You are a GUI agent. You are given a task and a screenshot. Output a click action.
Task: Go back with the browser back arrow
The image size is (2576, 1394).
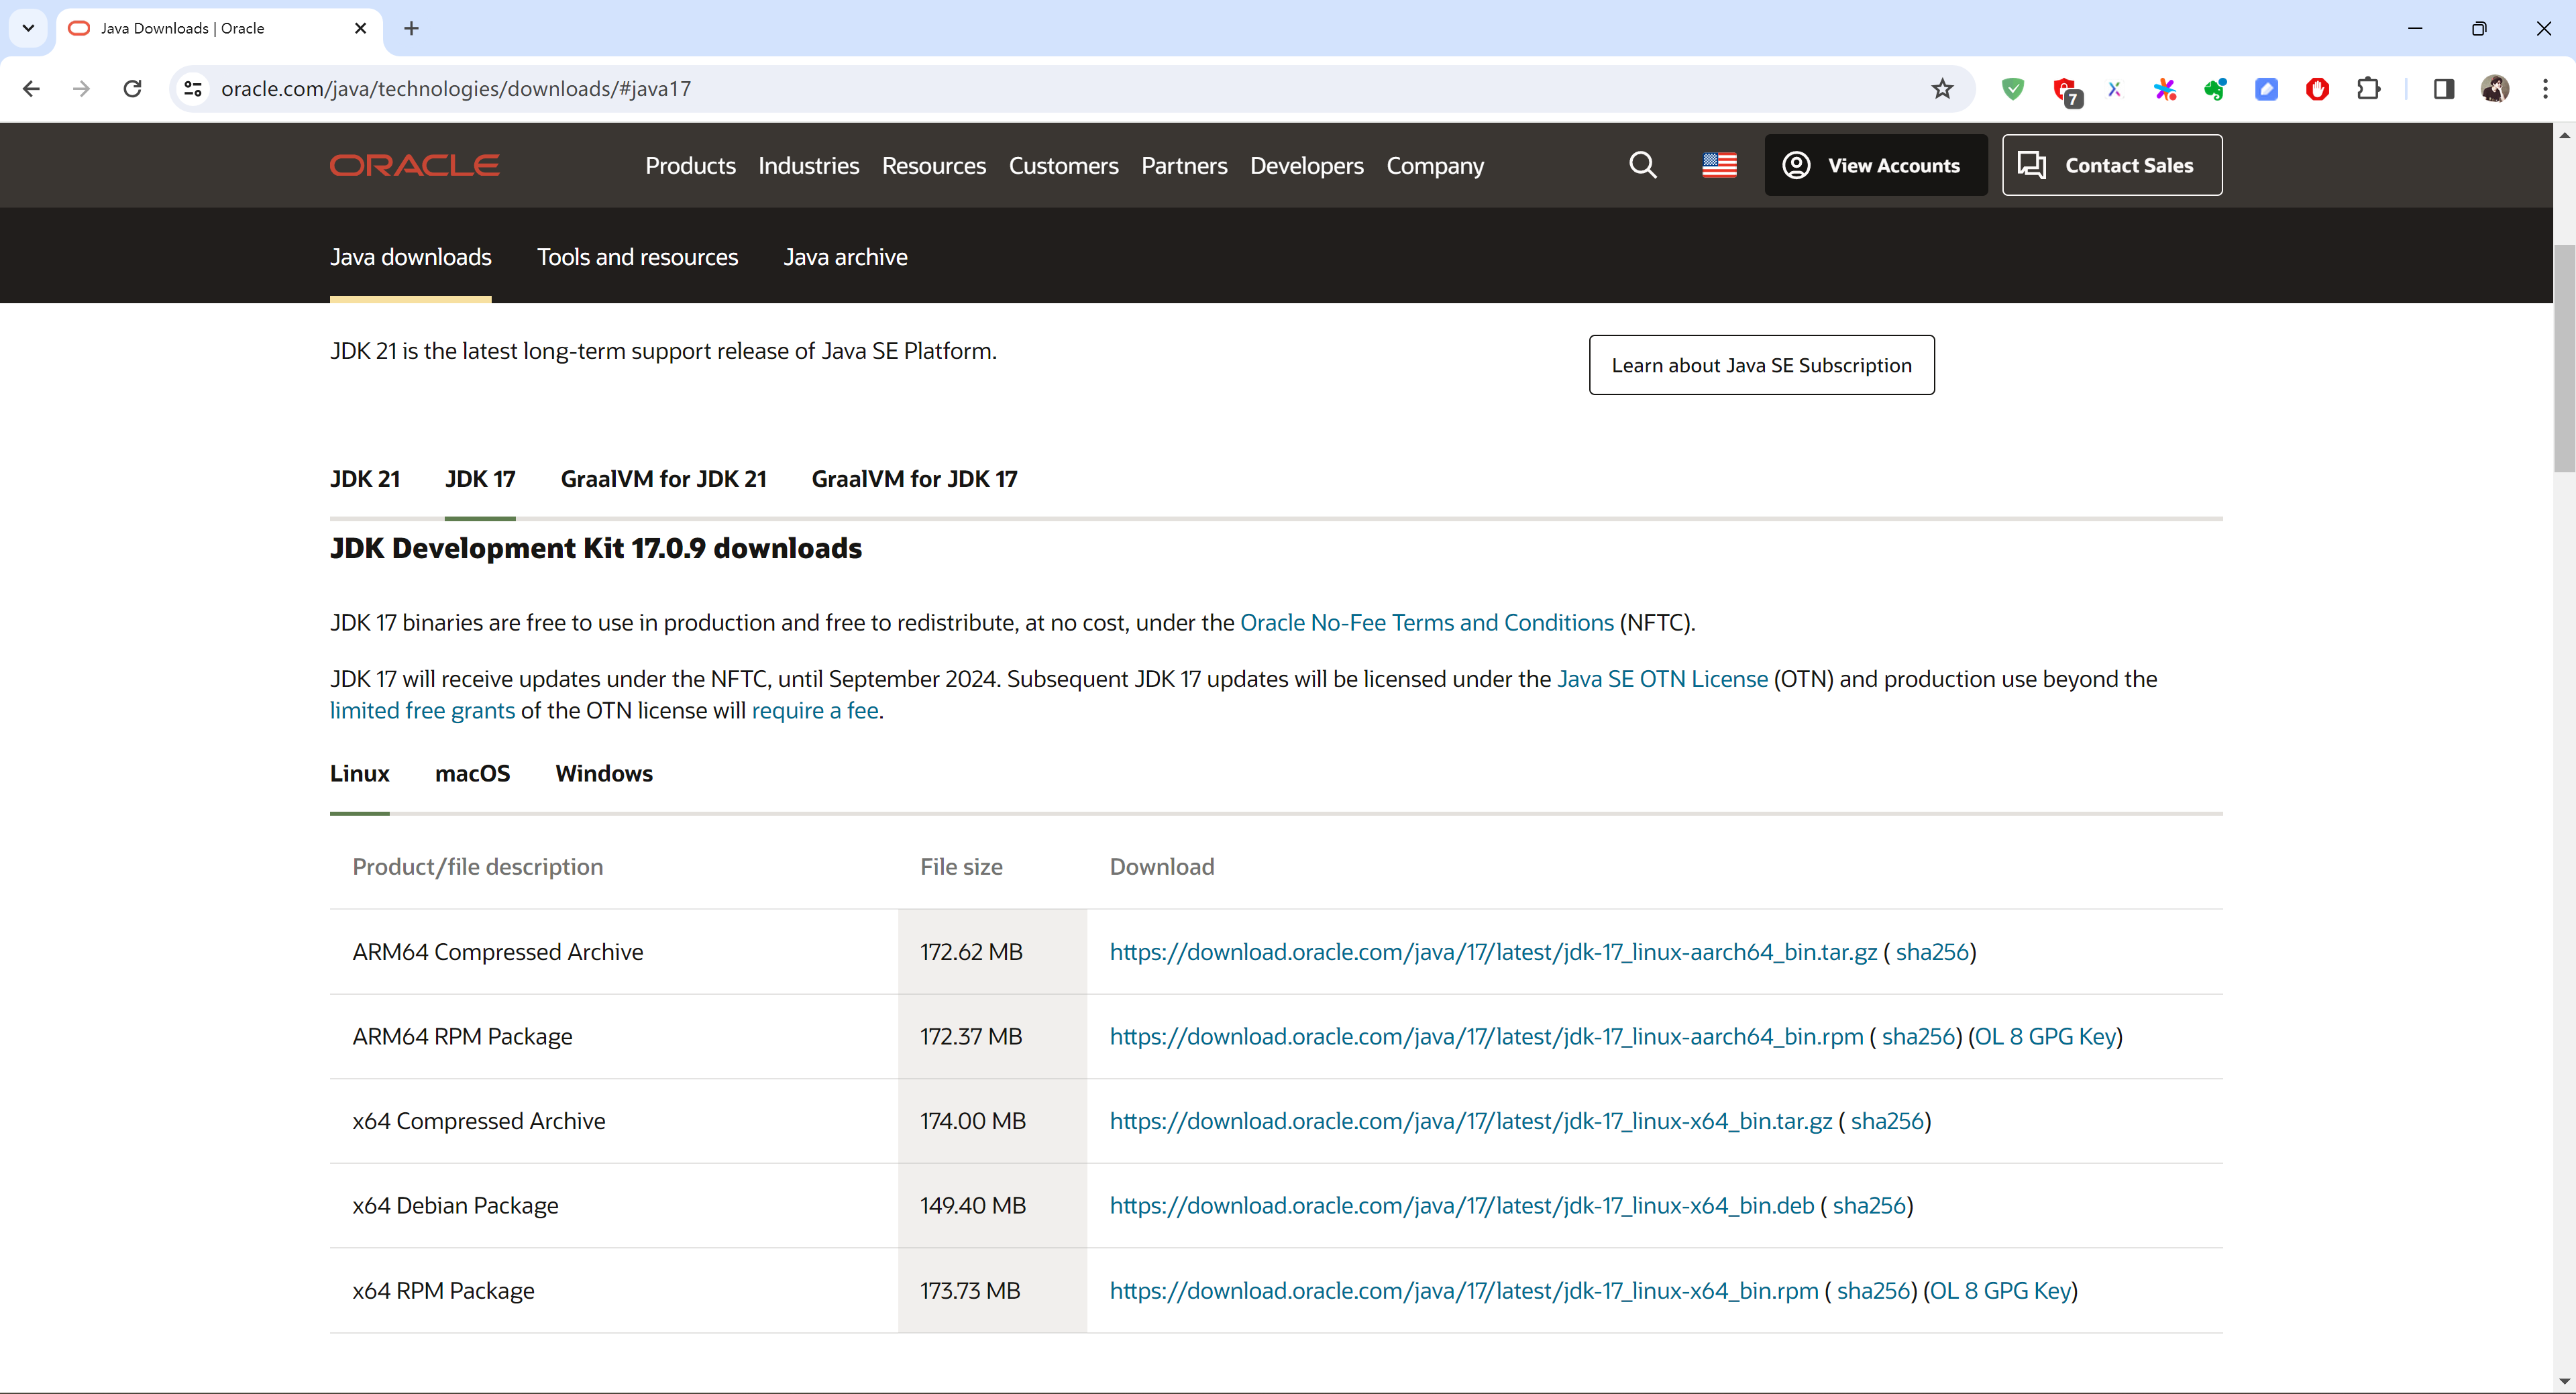tap(31, 89)
